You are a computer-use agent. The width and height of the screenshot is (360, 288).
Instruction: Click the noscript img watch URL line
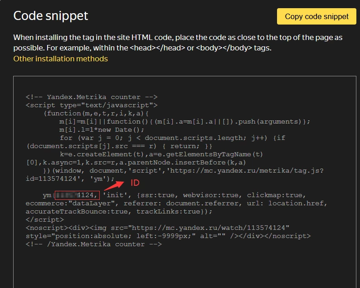pyautogui.click(x=157, y=228)
